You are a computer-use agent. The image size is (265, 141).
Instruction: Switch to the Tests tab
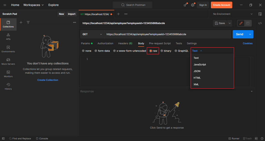[x=179, y=43]
